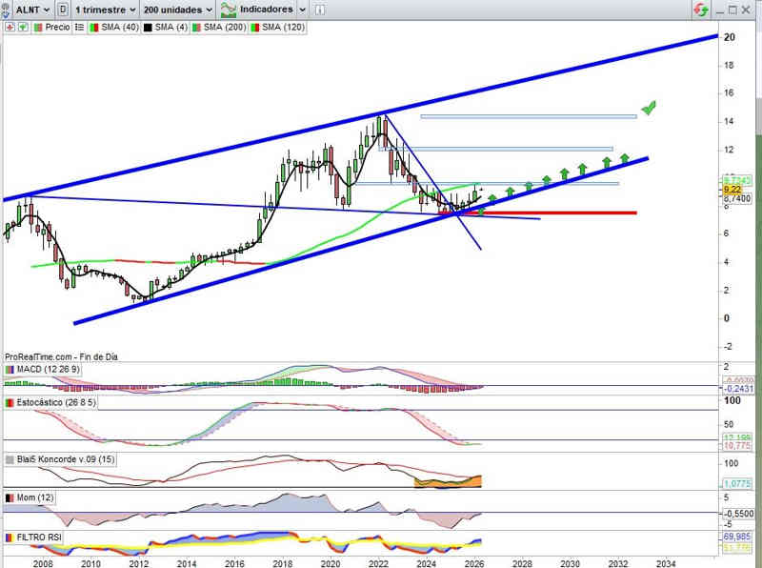762x568 pixels.
Task: Open the MACD (12 26 9) indicator settings
Action: (x=42, y=370)
